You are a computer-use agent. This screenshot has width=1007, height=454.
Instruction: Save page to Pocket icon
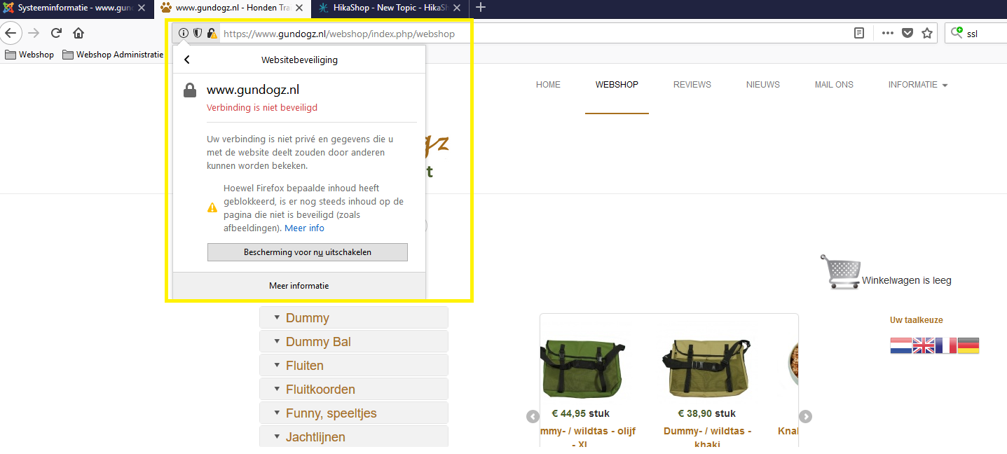pyautogui.click(x=907, y=33)
